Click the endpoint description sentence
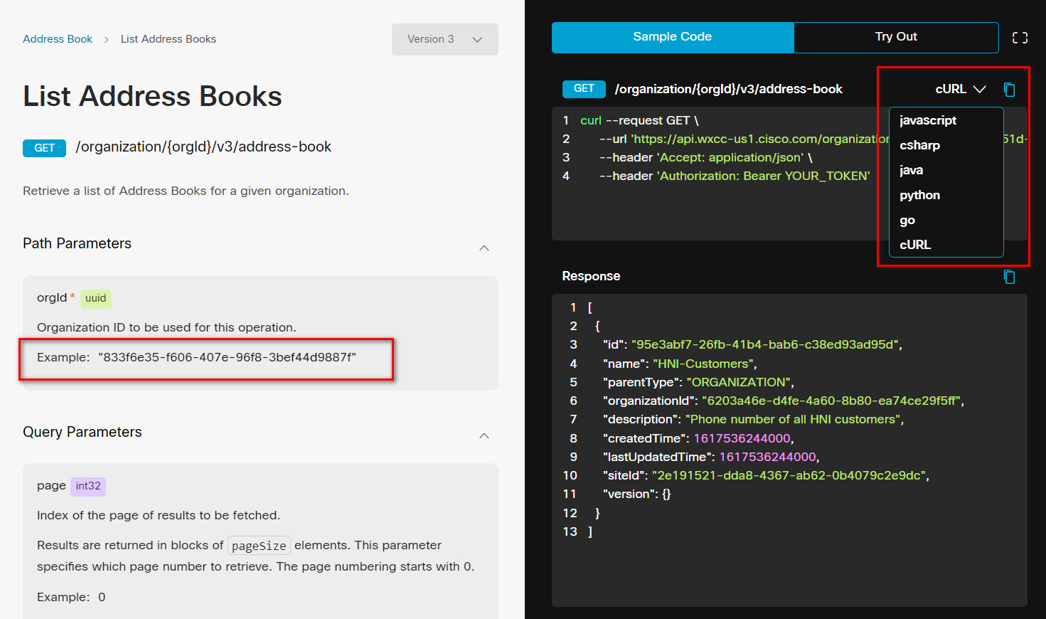The height and width of the screenshot is (619, 1046). coord(186,191)
